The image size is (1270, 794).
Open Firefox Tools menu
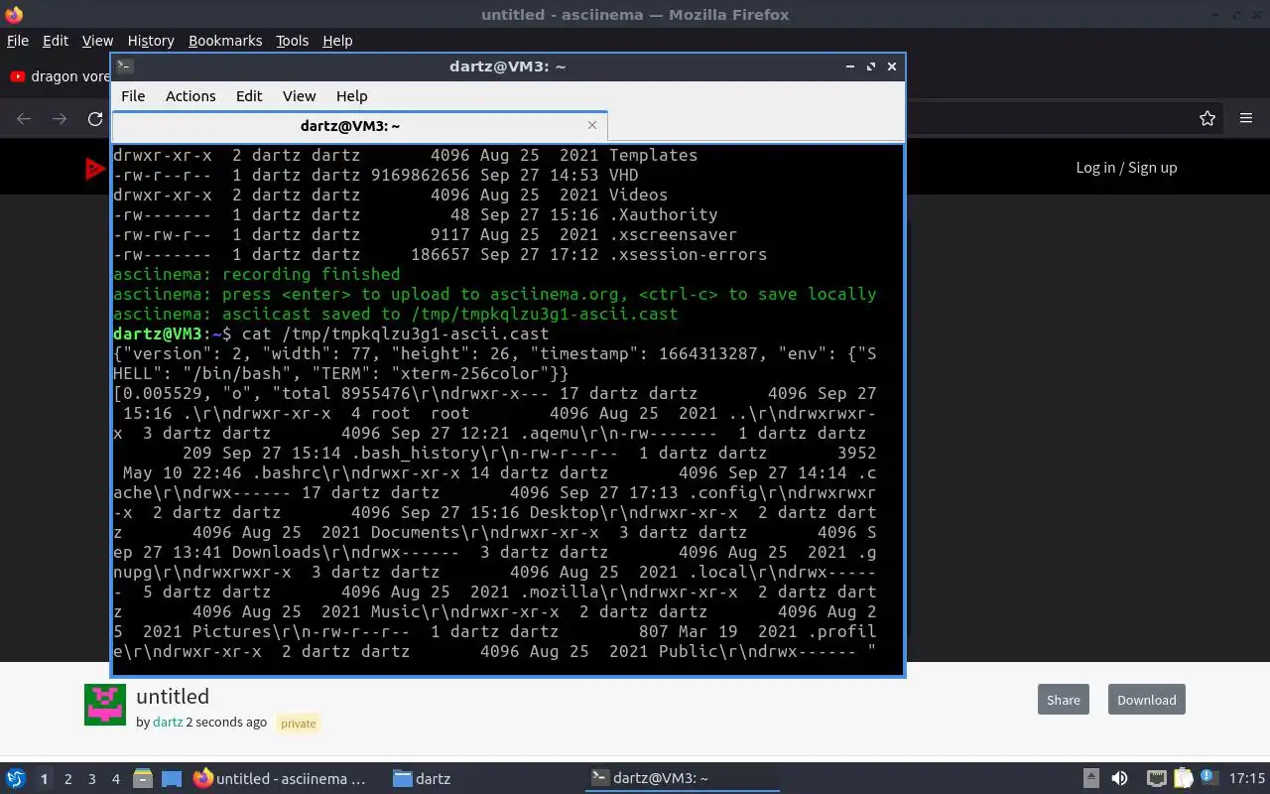pos(292,41)
